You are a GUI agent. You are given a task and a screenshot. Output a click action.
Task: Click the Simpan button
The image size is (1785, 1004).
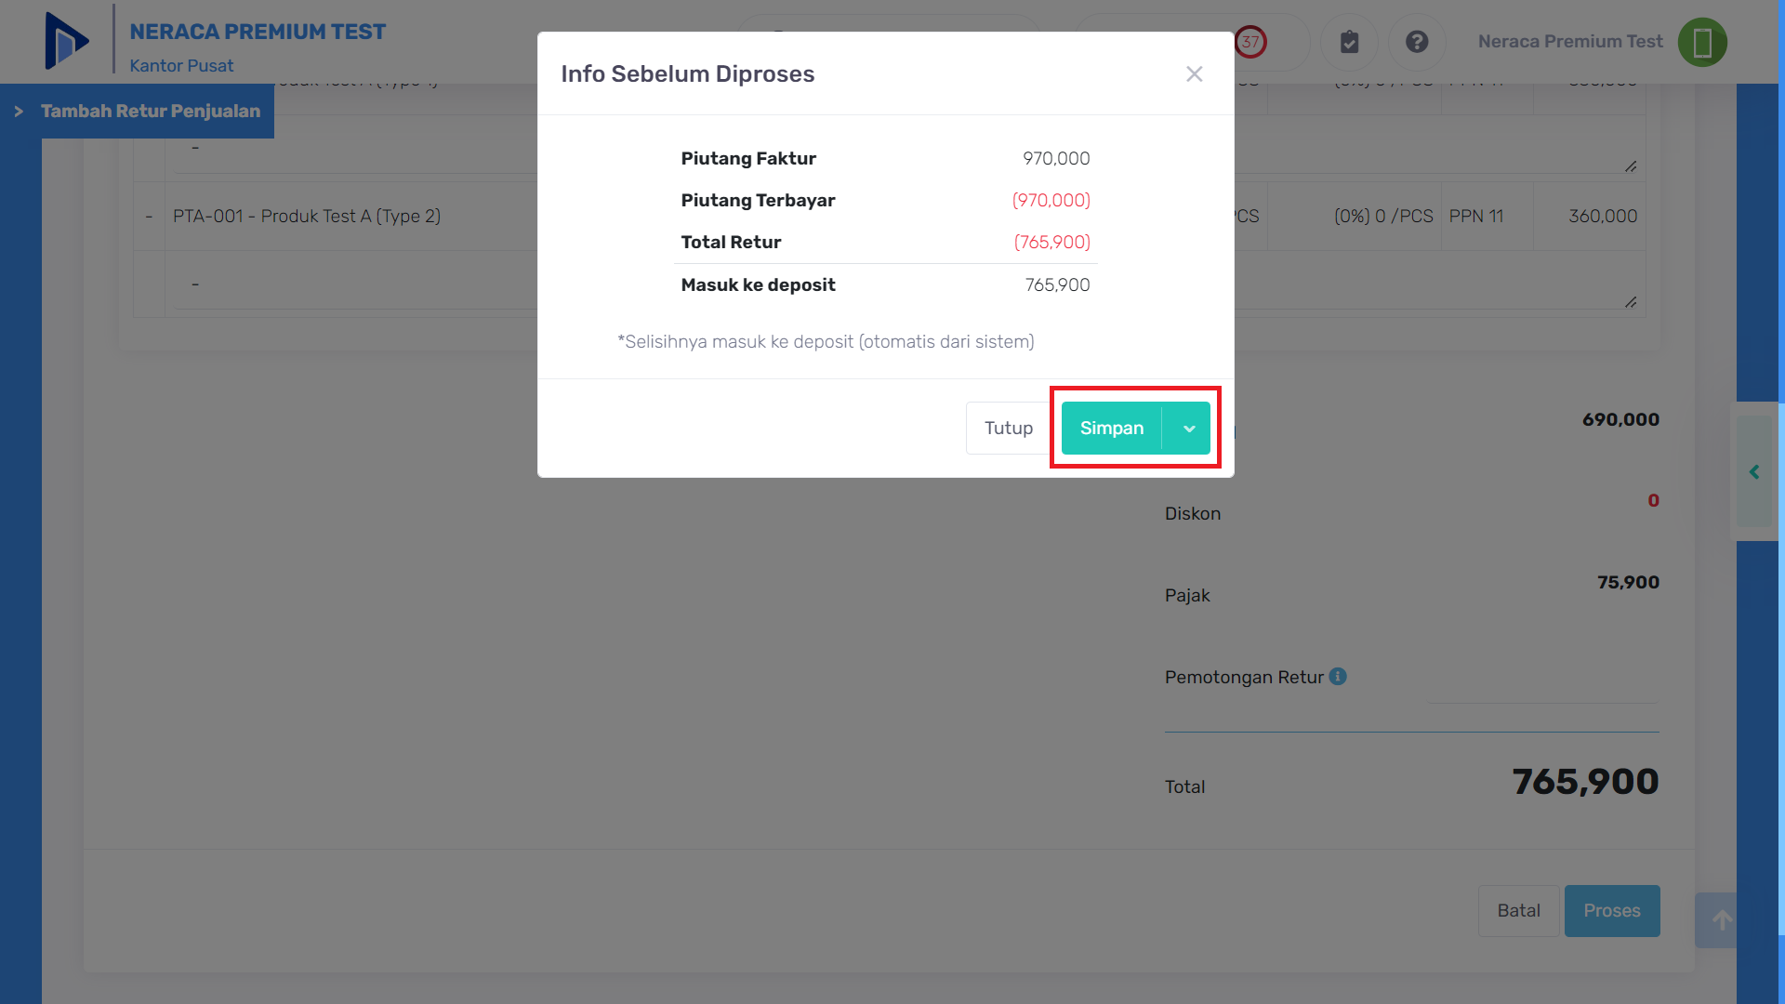[1112, 429]
